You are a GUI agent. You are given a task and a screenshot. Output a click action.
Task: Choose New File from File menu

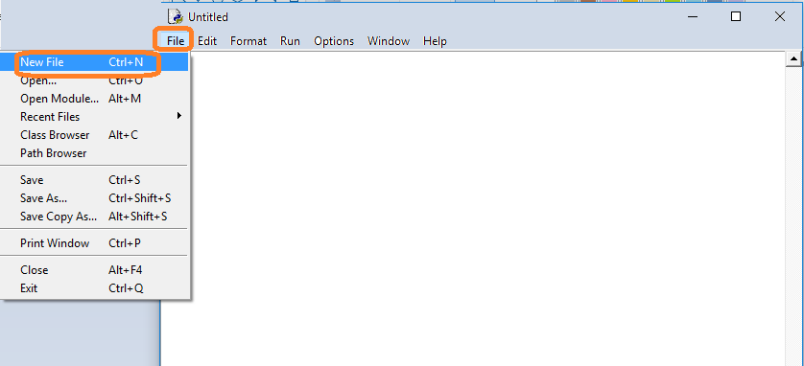click(x=94, y=62)
